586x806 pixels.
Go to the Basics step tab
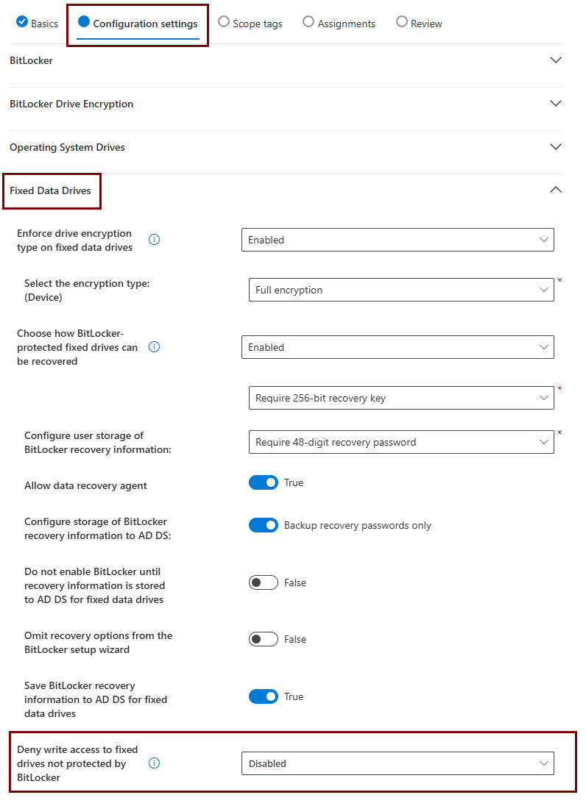click(x=38, y=24)
